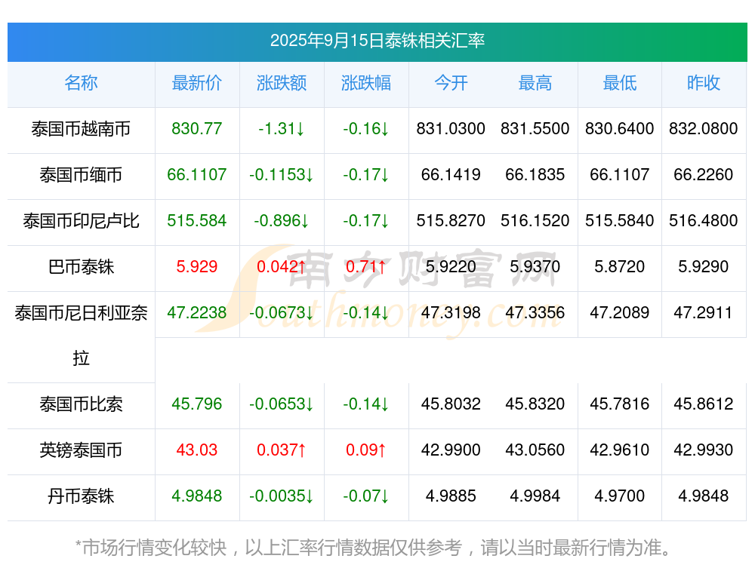Click change percent -0.07↓

tap(366, 496)
